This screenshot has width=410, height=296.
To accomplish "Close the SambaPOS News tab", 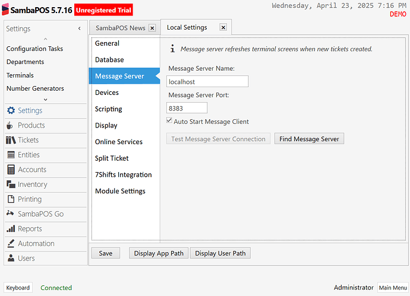I will tap(152, 28).
